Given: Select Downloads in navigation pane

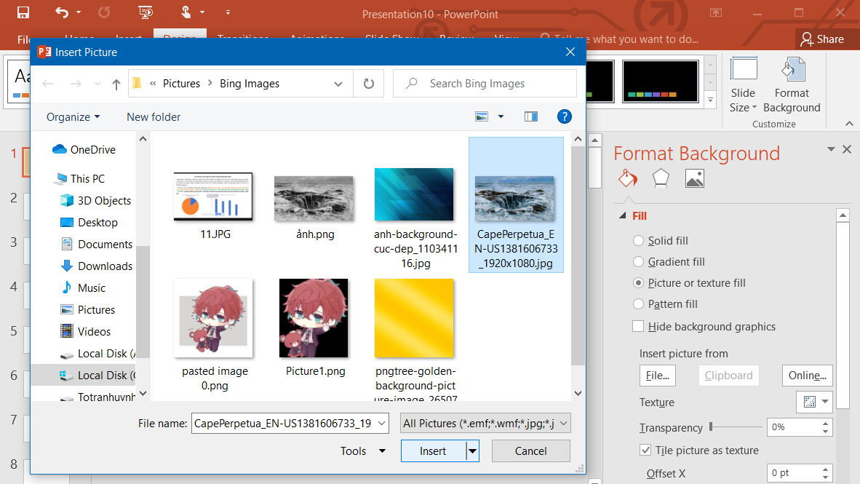Looking at the screenshot, I should click(97, 266).
